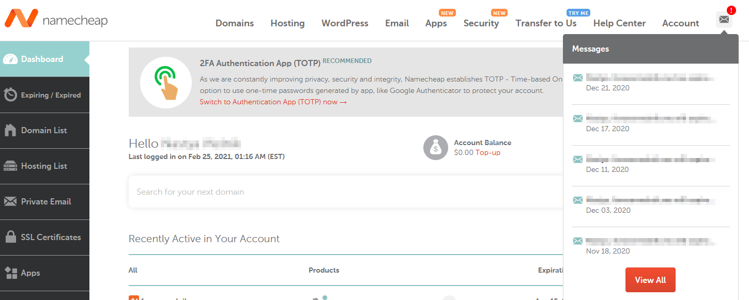
Task: Open the WordPress menu
Action: 345,23
